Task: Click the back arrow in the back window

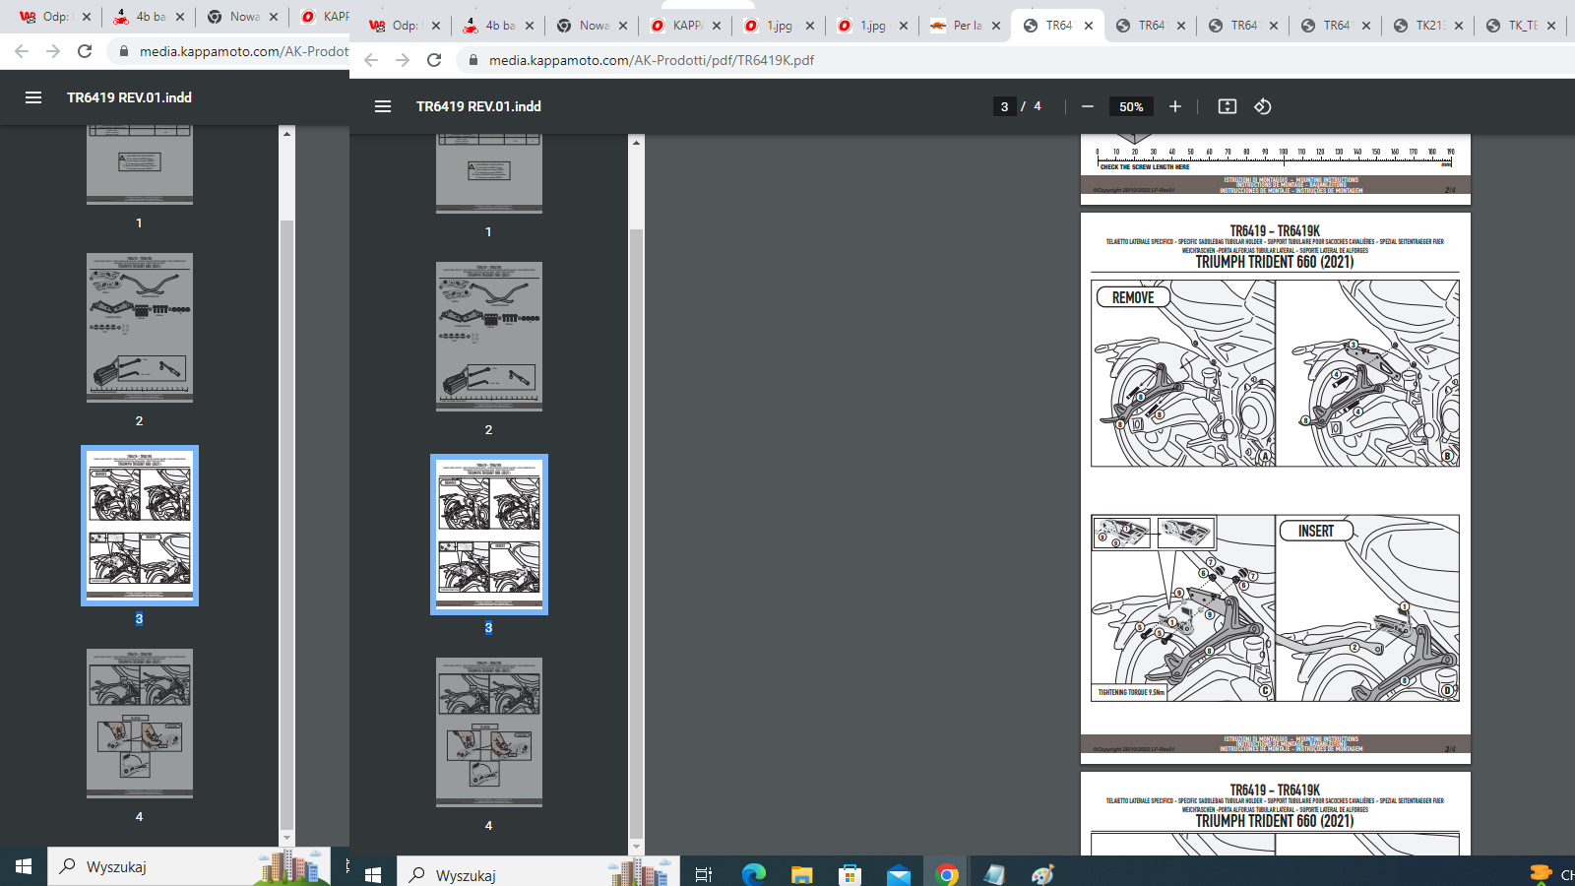Action: point(22,51)
